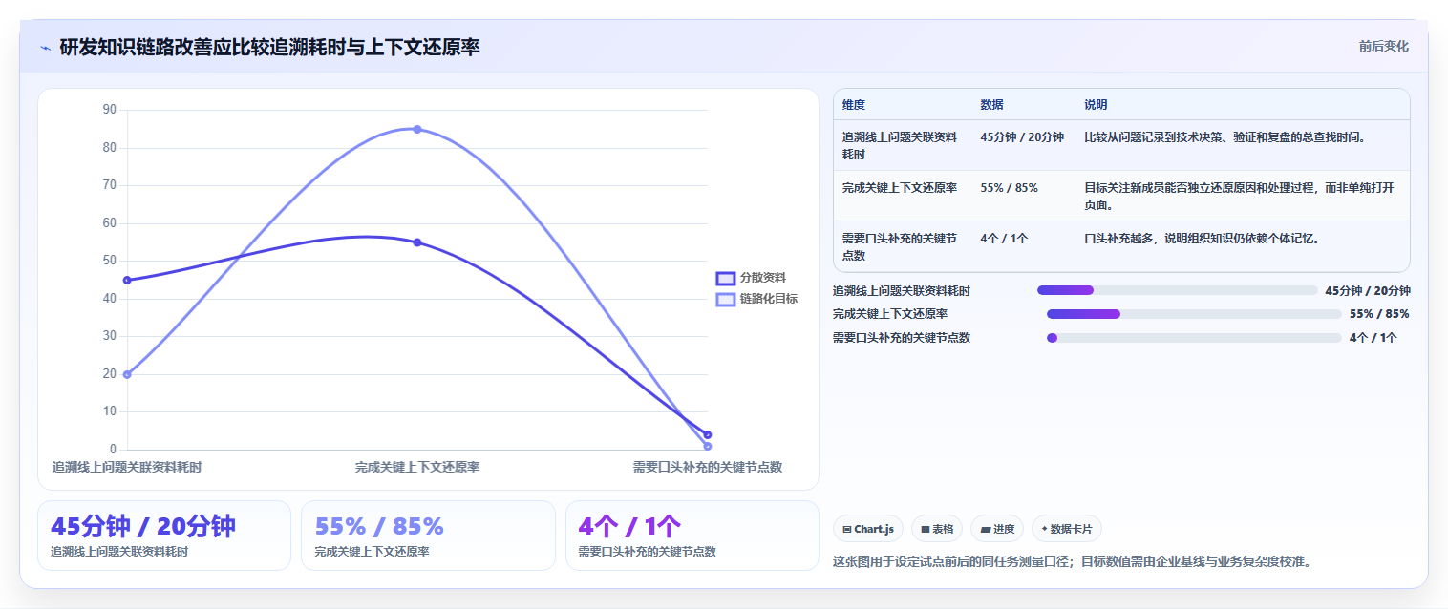Viewport: 1448px width, 609px height.
Task: Click progress value 45分钟 / 20分钟
Action: pyautogui.click(x=1368, y=291)
